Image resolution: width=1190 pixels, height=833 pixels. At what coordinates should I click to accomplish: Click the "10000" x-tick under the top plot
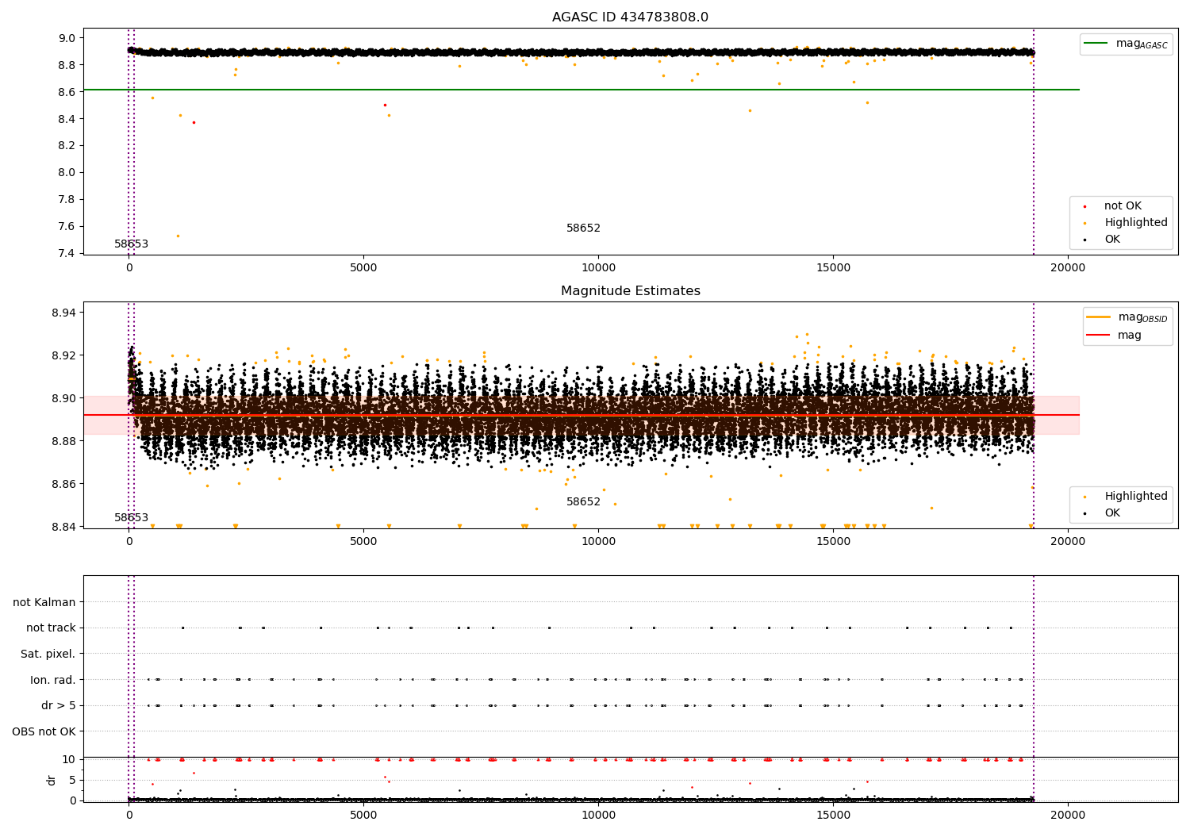tap(598, 267)
